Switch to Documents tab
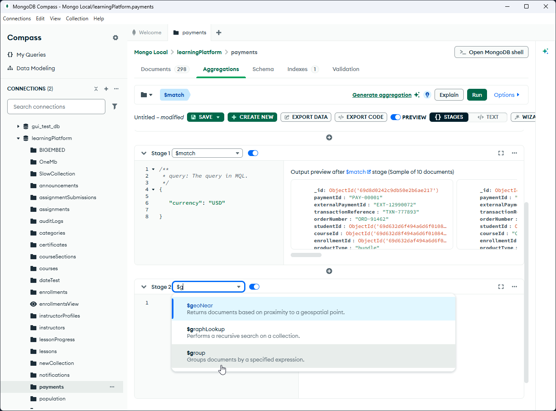Viewport: 556px width, 411px height. coord(165,69)
